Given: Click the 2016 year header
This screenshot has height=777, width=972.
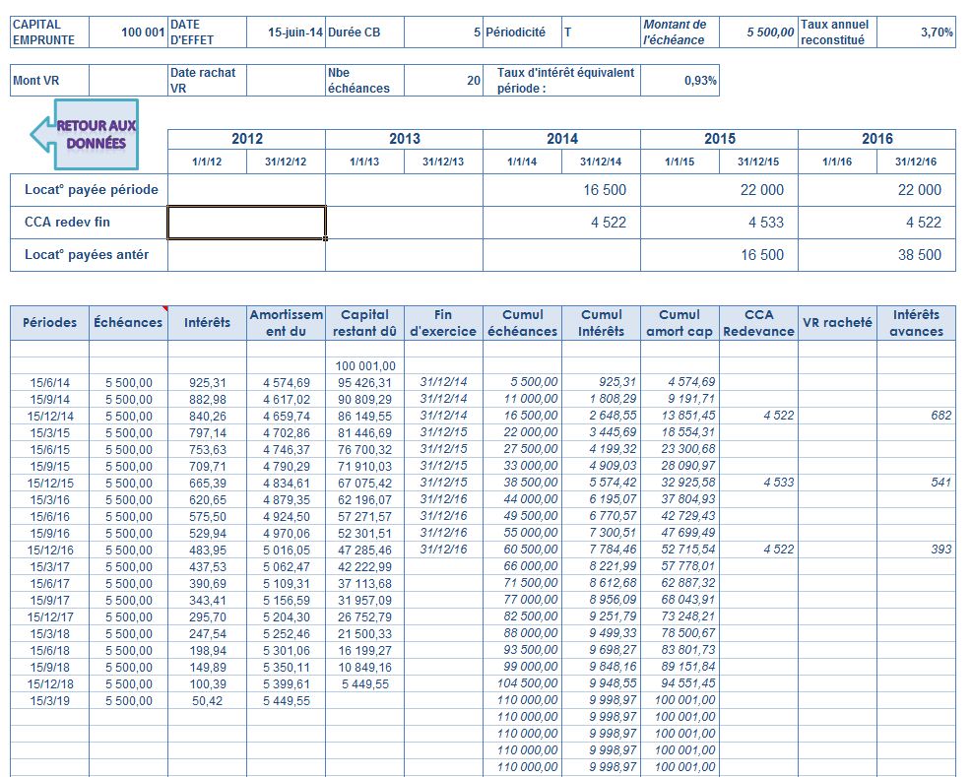Looking at the screenshot, I should point(876,139).
